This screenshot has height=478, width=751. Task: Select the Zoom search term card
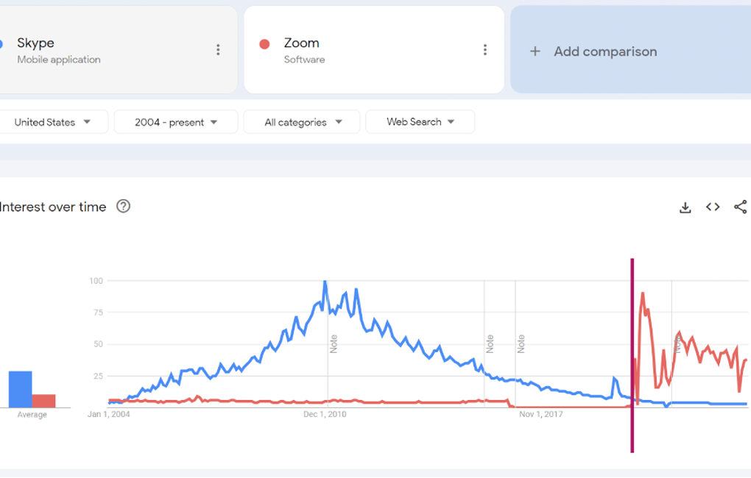pyautogui.click(x=368, y=50)
